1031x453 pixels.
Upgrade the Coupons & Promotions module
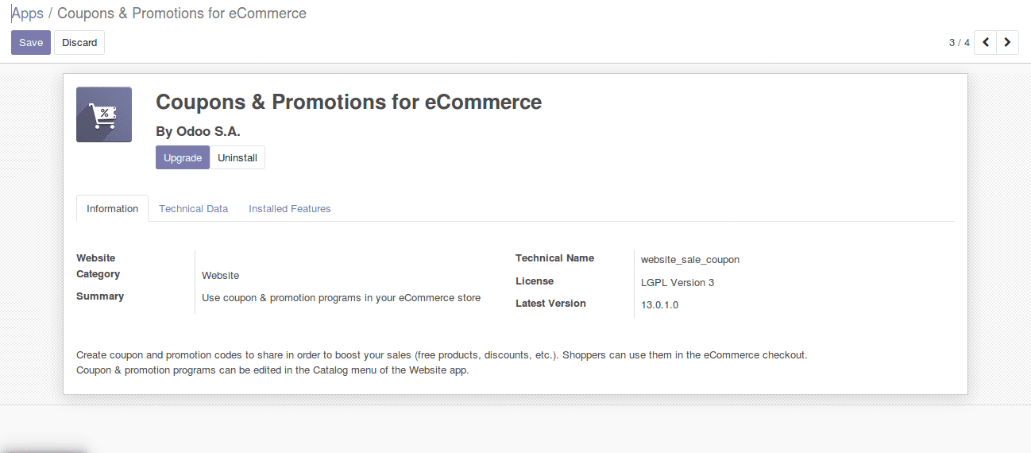[183, 157]
